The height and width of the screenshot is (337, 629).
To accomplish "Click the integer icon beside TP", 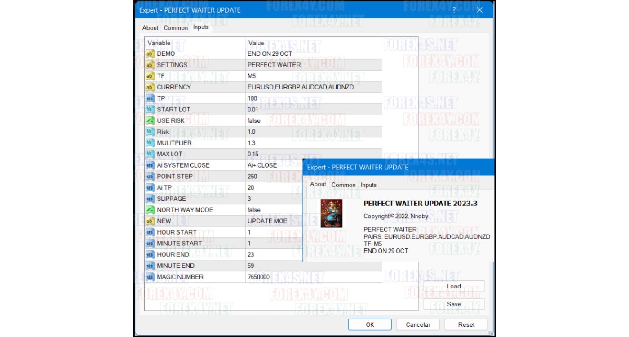I will [150, 98].
